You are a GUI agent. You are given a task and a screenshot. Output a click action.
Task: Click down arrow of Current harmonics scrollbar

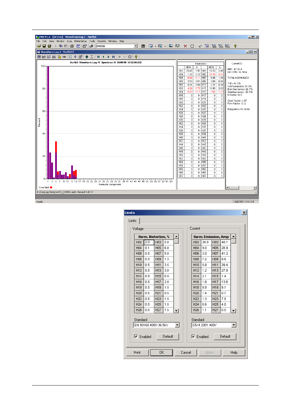pos(234,311)
